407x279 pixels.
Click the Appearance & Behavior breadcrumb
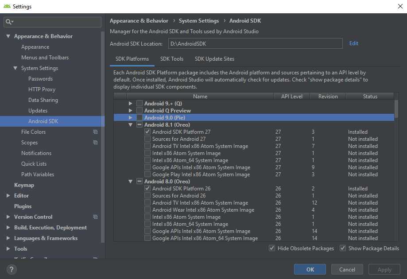(x=139, y=21)
